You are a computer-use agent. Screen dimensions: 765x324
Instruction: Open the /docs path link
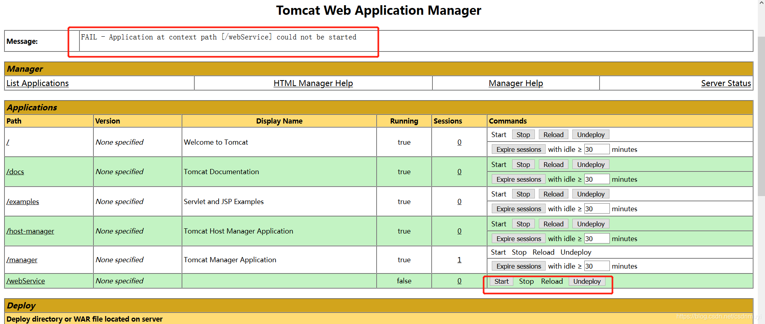[x=15, y=172]
